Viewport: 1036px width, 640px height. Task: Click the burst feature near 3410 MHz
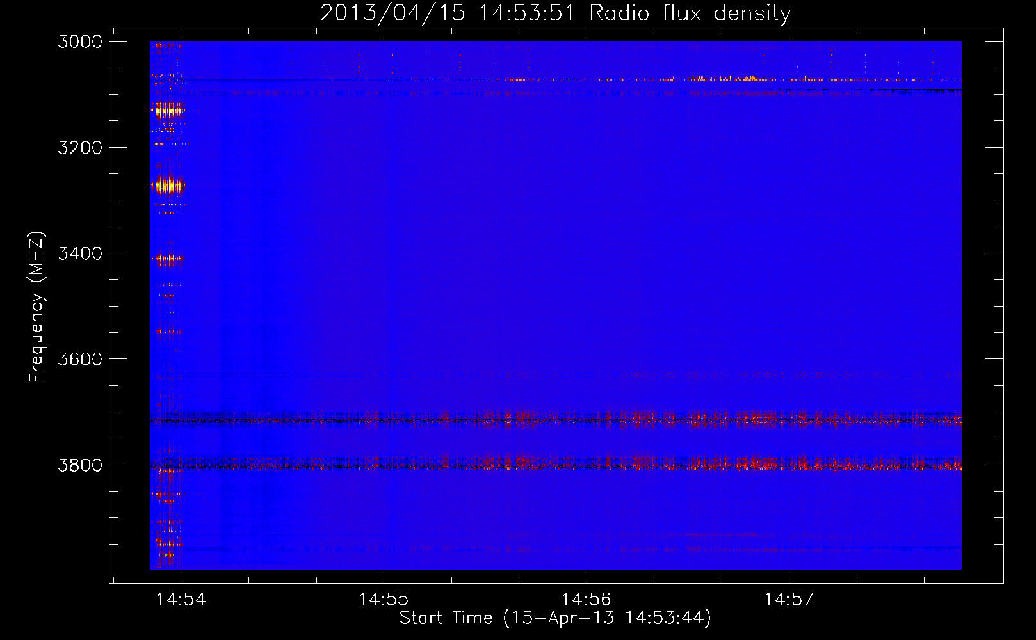168,259
